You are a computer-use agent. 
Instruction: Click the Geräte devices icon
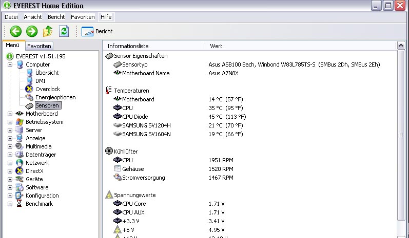[x=20, y=179]
